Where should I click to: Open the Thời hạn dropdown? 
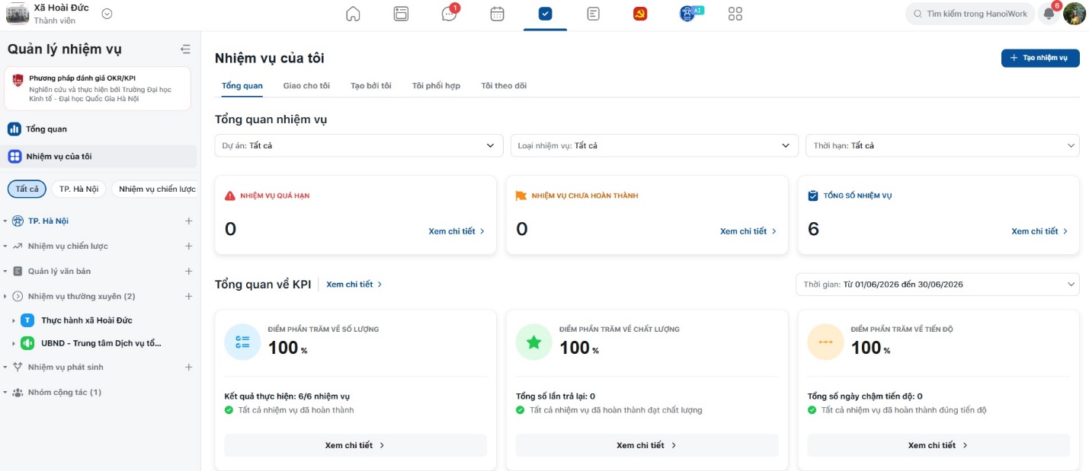[x=942, y=145]
